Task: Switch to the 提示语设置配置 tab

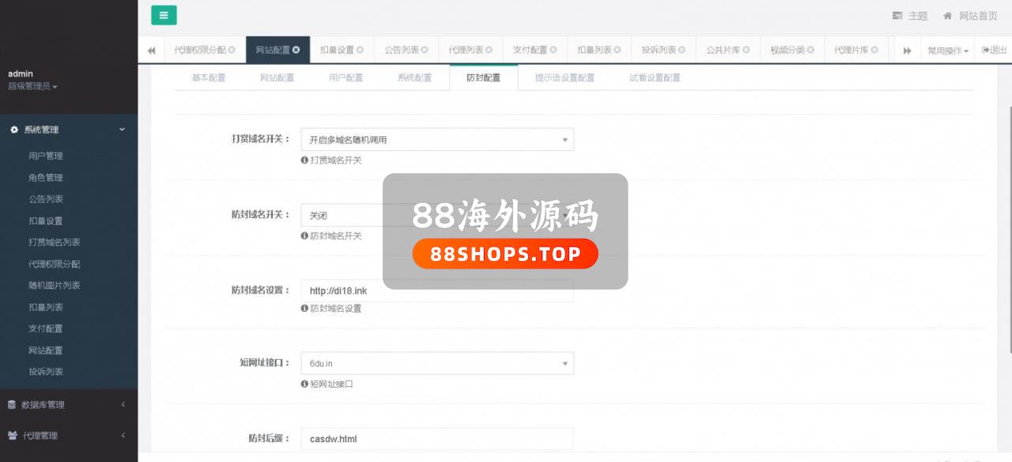Action: pos(565,78)
